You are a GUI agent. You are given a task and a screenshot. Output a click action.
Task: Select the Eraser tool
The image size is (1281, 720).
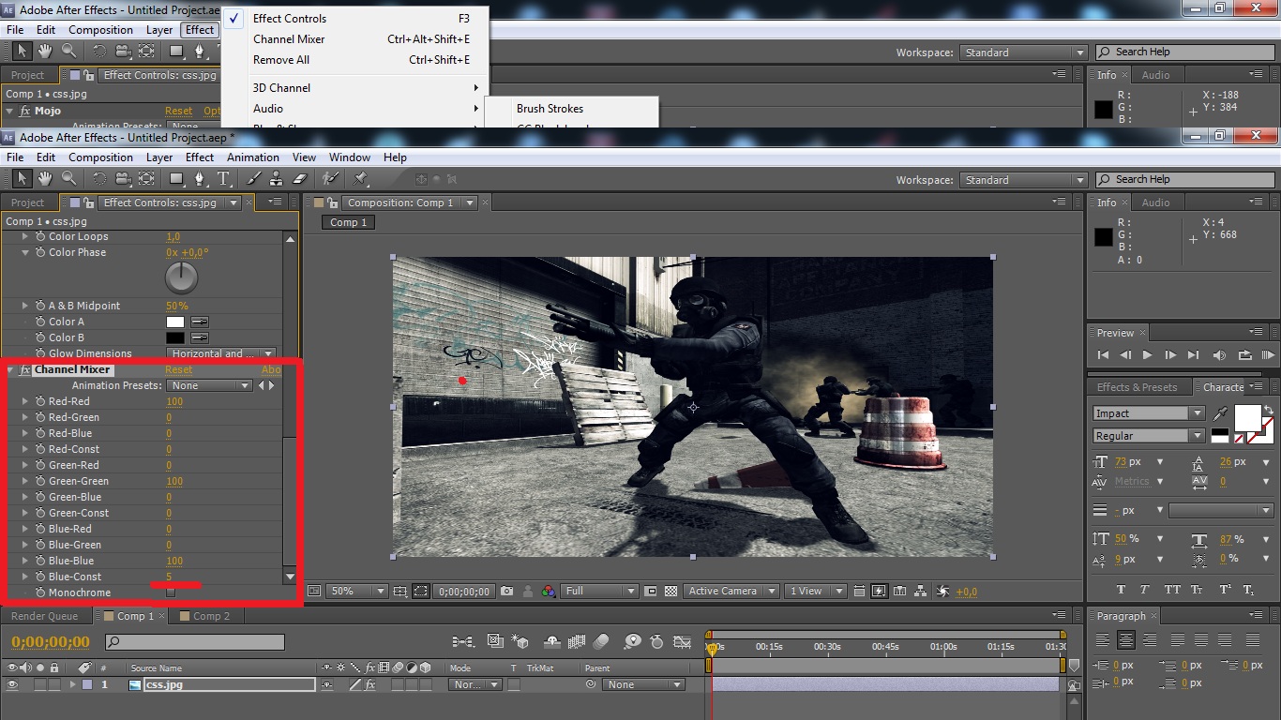tap(300, 179)
